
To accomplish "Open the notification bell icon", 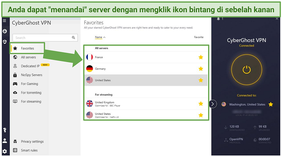I will click(x=218, y=19).
